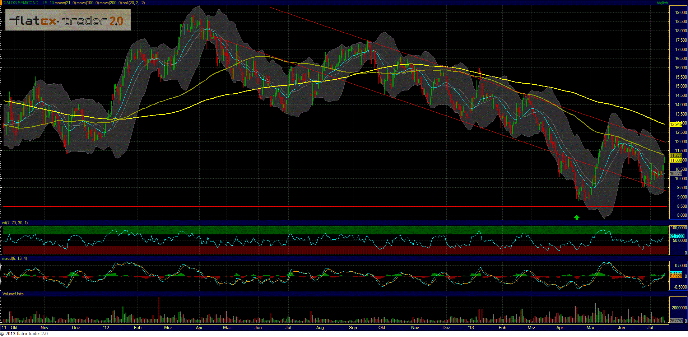Click the 17,500 price axis label
688x337 pixels.
coord(681,40)
